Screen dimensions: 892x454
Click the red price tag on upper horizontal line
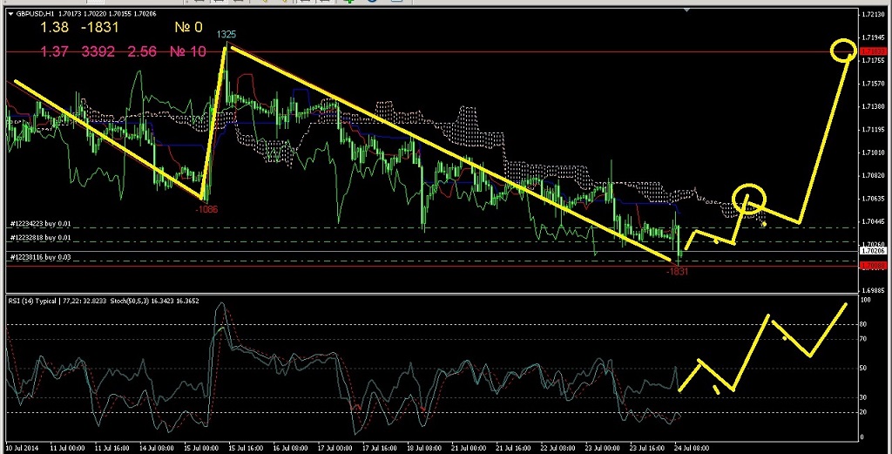(872, 52)
